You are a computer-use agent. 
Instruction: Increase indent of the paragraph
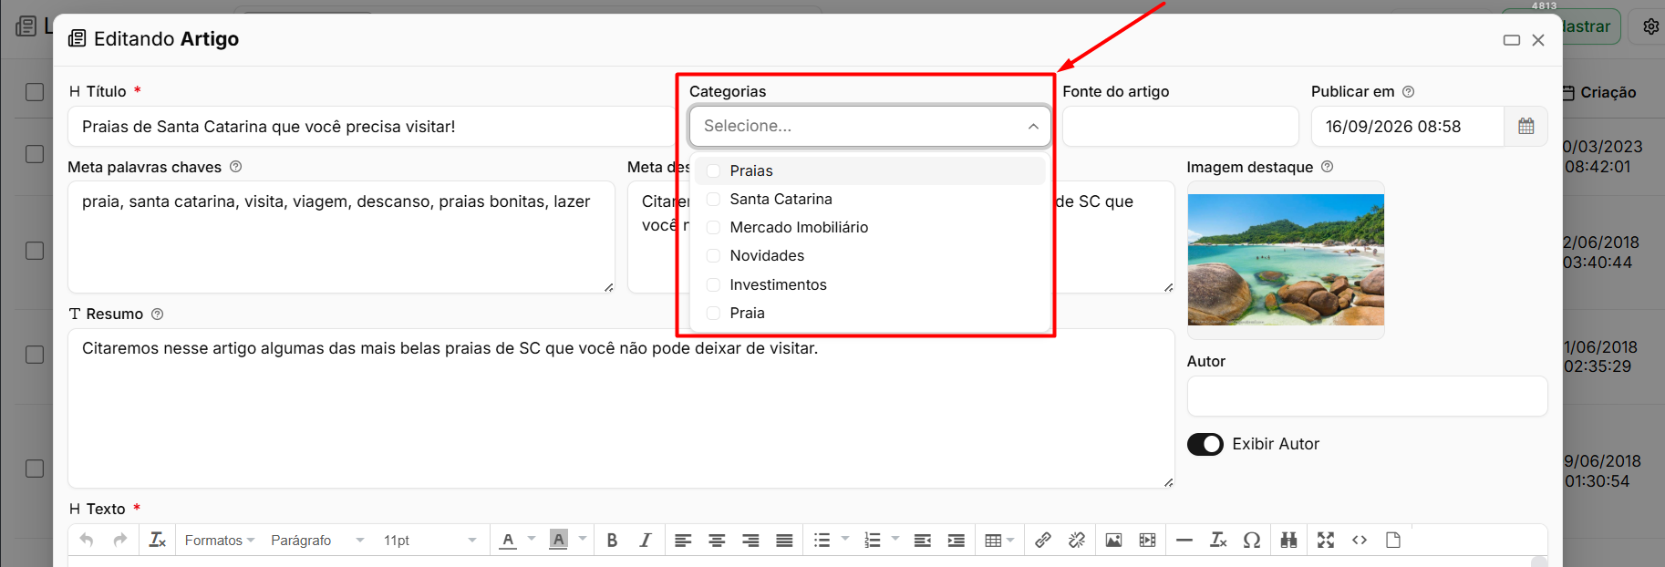(x=957, y=541)
